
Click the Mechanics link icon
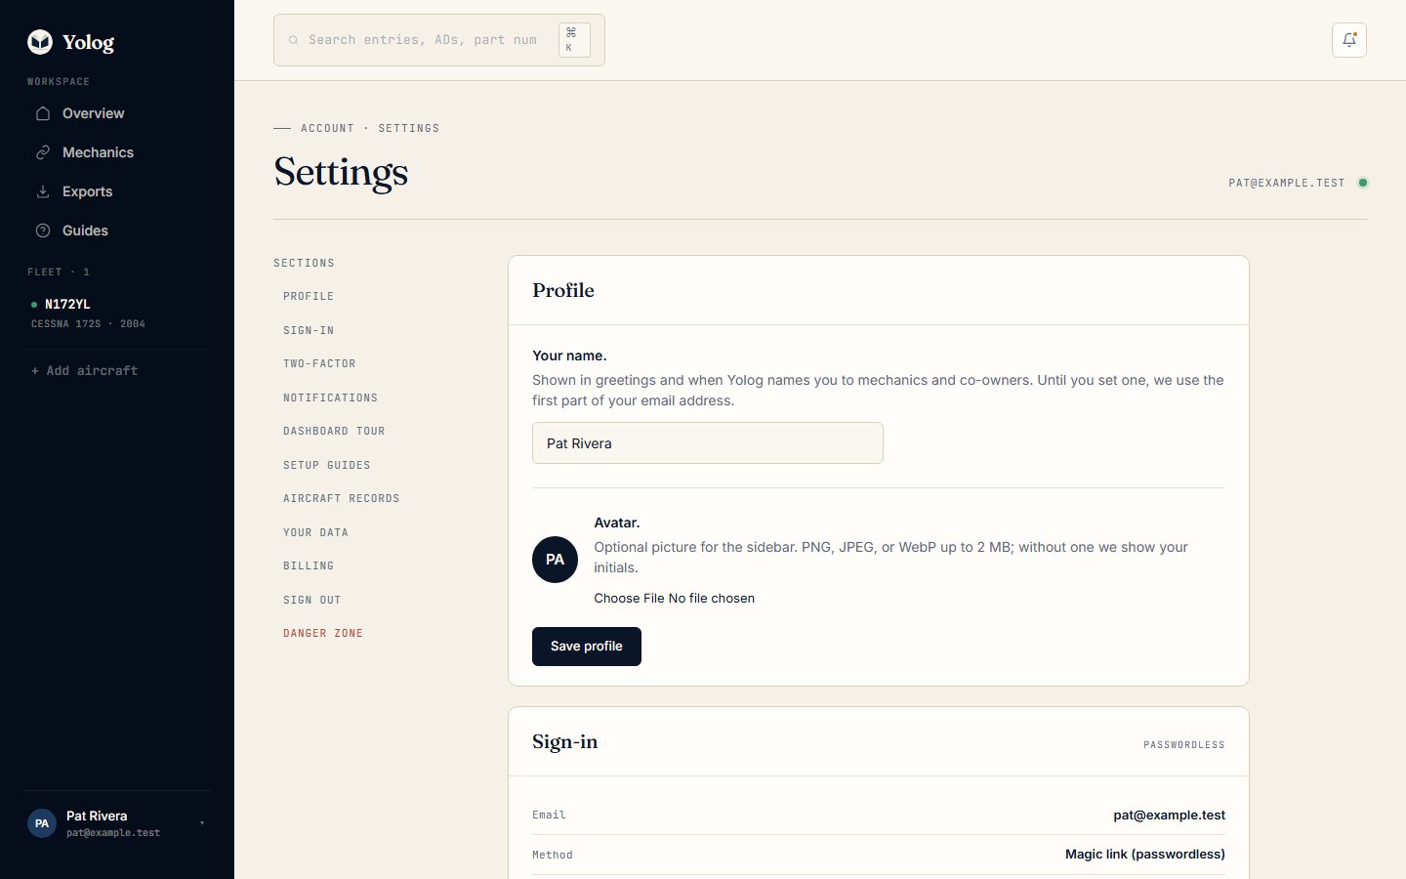(43, 152)
